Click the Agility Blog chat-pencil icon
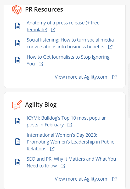This screenshot has width=130, height=189. point(17,105)
